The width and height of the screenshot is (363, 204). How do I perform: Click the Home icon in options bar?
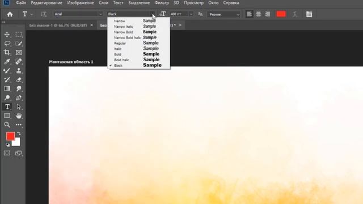(x=10, y=14)
